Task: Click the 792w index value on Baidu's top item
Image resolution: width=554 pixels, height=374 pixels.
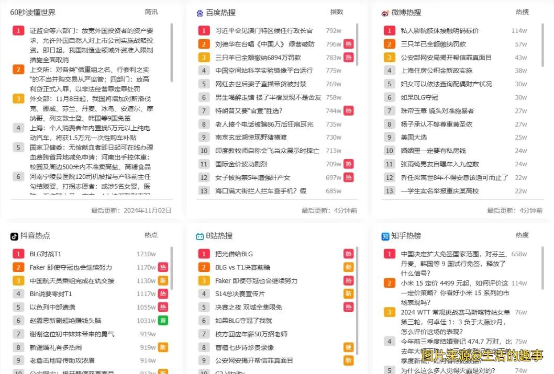Action: click(x=334, y=30)
